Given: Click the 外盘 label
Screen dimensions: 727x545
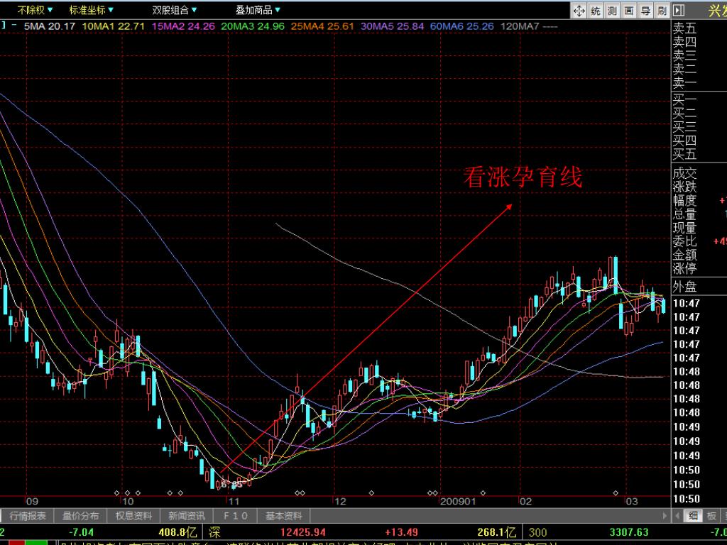Looking at the screenshot, I should [x=685, y=287].
